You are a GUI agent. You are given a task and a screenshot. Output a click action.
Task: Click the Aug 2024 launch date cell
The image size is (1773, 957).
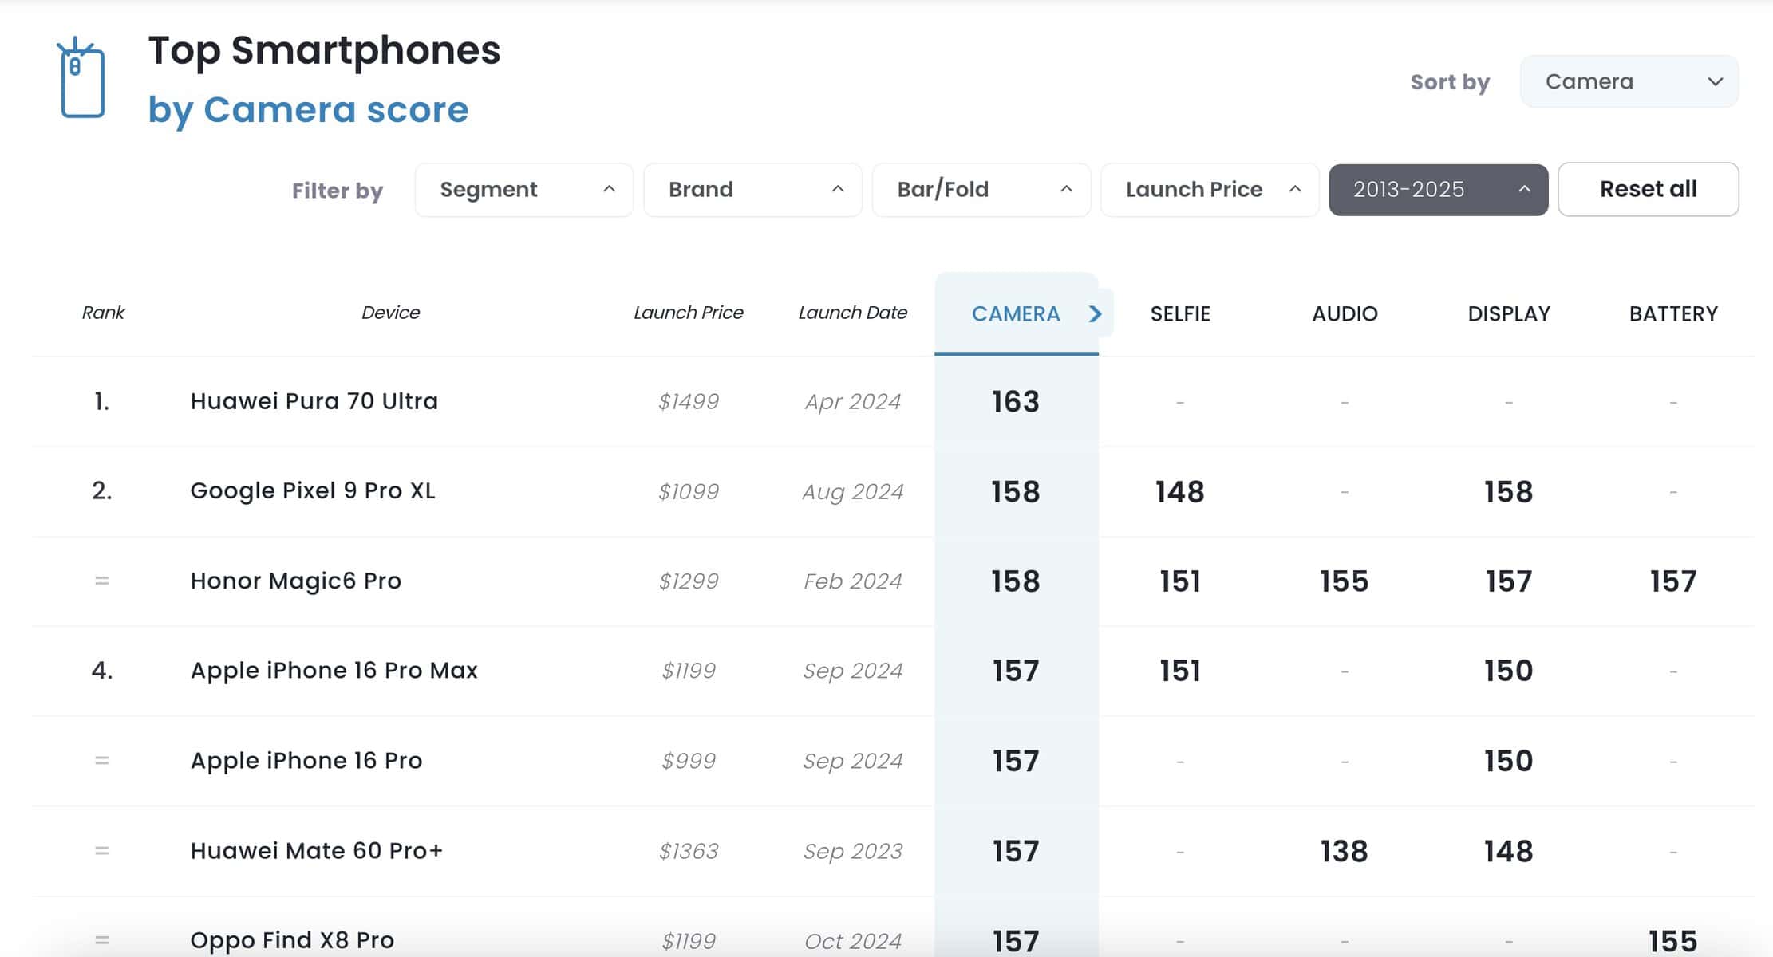853,491
